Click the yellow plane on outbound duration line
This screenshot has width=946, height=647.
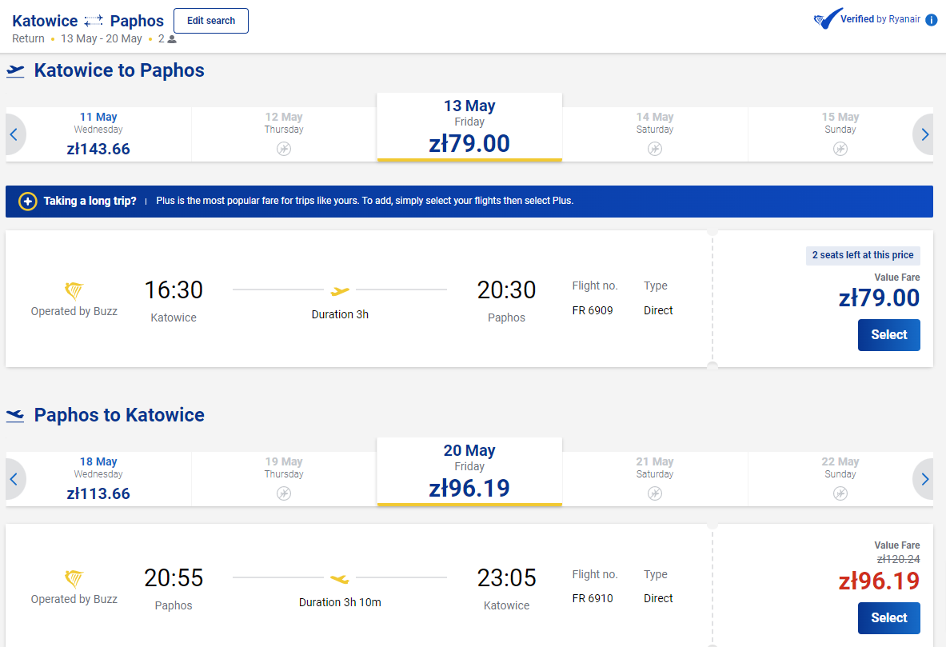(x=340, y=291)
